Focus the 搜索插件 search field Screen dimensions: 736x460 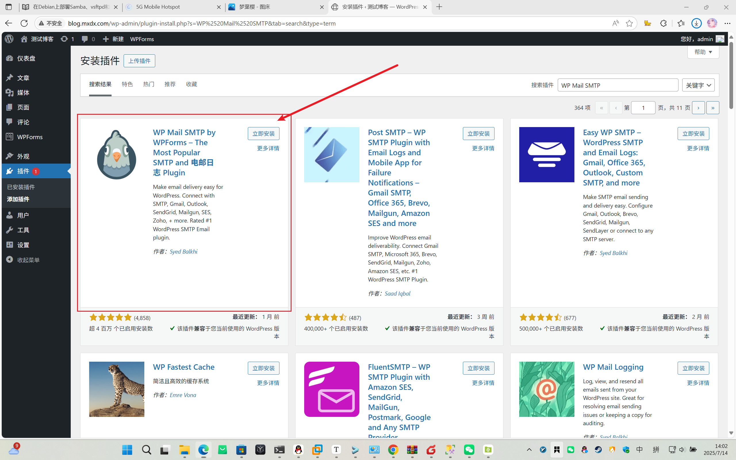tap(618, 85)
